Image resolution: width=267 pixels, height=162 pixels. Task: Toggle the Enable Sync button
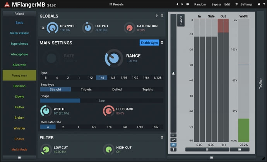149,43
